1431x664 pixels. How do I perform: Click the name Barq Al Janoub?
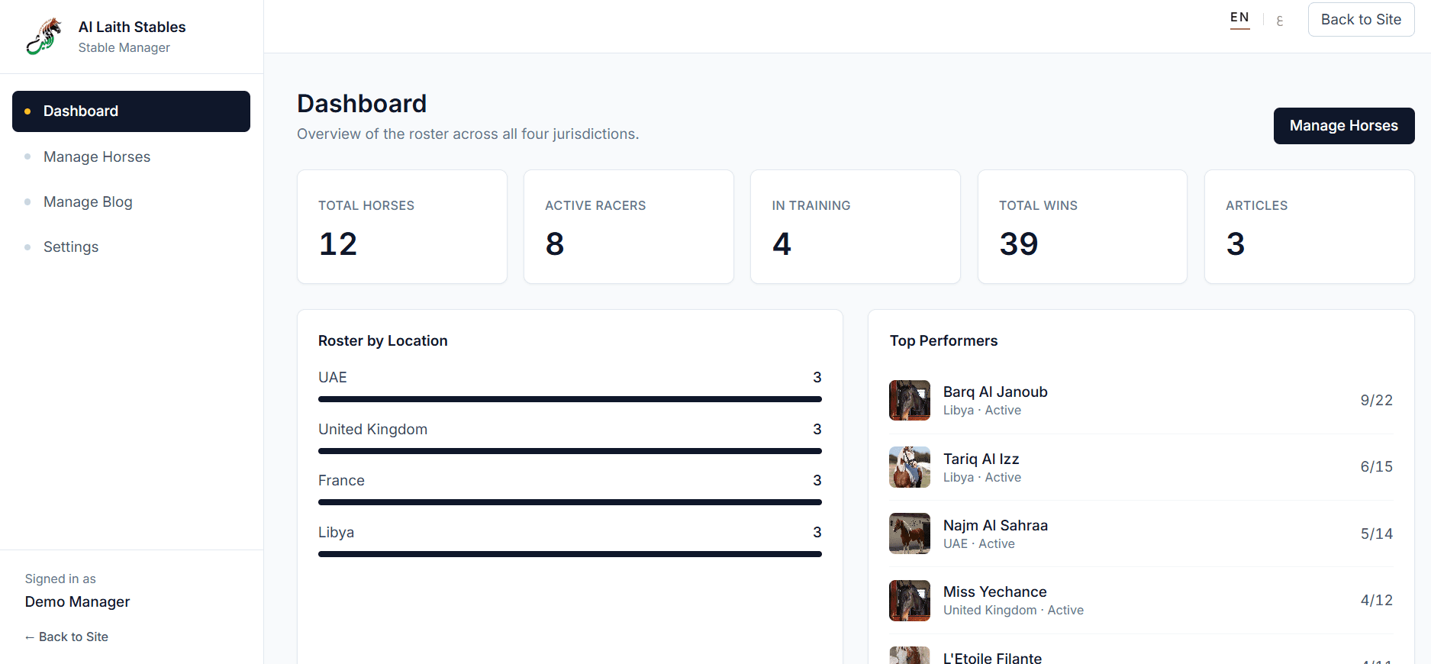(x=995, y=392)
